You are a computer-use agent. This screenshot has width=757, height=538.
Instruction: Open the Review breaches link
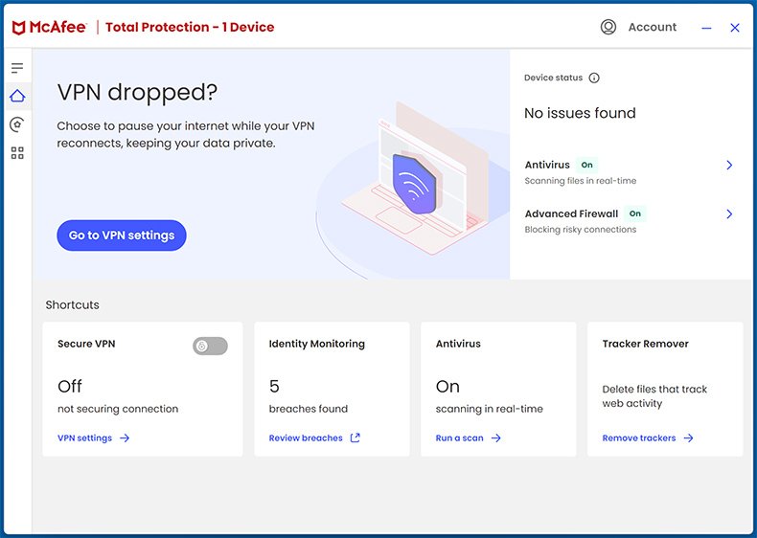pyautogui.click(x=306, y=438)
